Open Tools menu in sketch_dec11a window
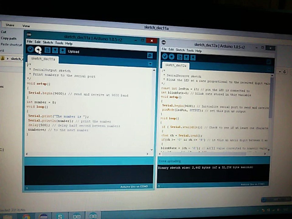Viewport: 292px width, 219px height. click(59, 43)
